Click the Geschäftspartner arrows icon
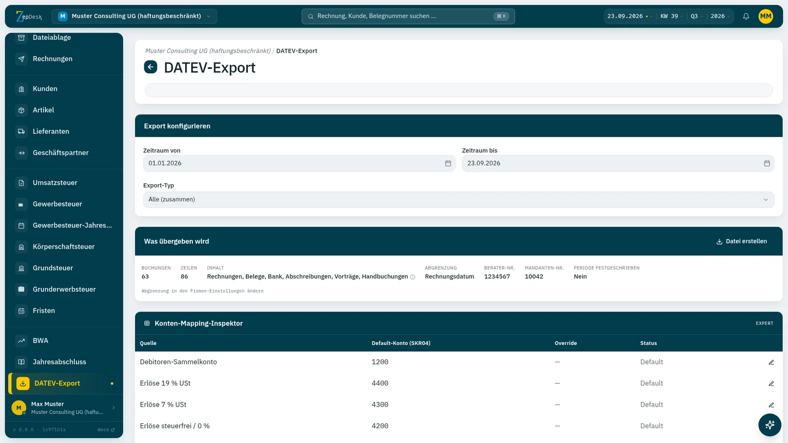The width and height of the screenshot is (788, 443). (21, 153)
